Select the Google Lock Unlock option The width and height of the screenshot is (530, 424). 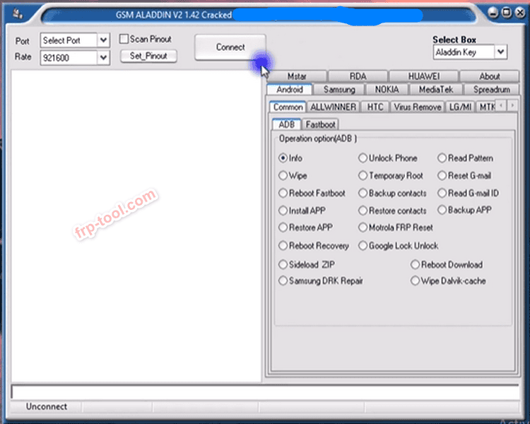click(x=363, y=246)
